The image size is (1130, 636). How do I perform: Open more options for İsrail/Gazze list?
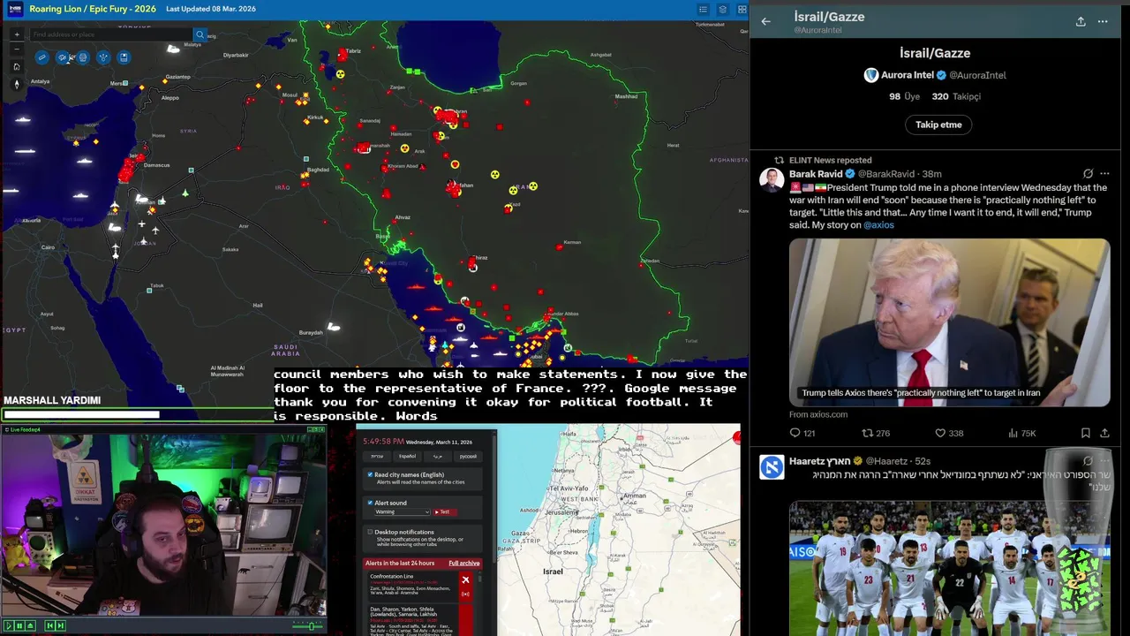click(1103, 21)
